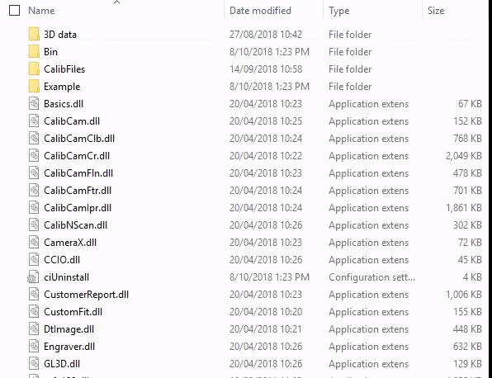Click the 14/09/2018 10:58 date of CalibFiles
The width and height of the screenshot is (492, 378).
point(266,69)
